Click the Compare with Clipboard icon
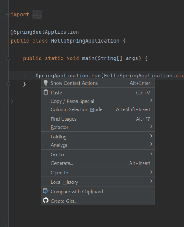Screen dimensions: 184x227 (x=46, y=191)
